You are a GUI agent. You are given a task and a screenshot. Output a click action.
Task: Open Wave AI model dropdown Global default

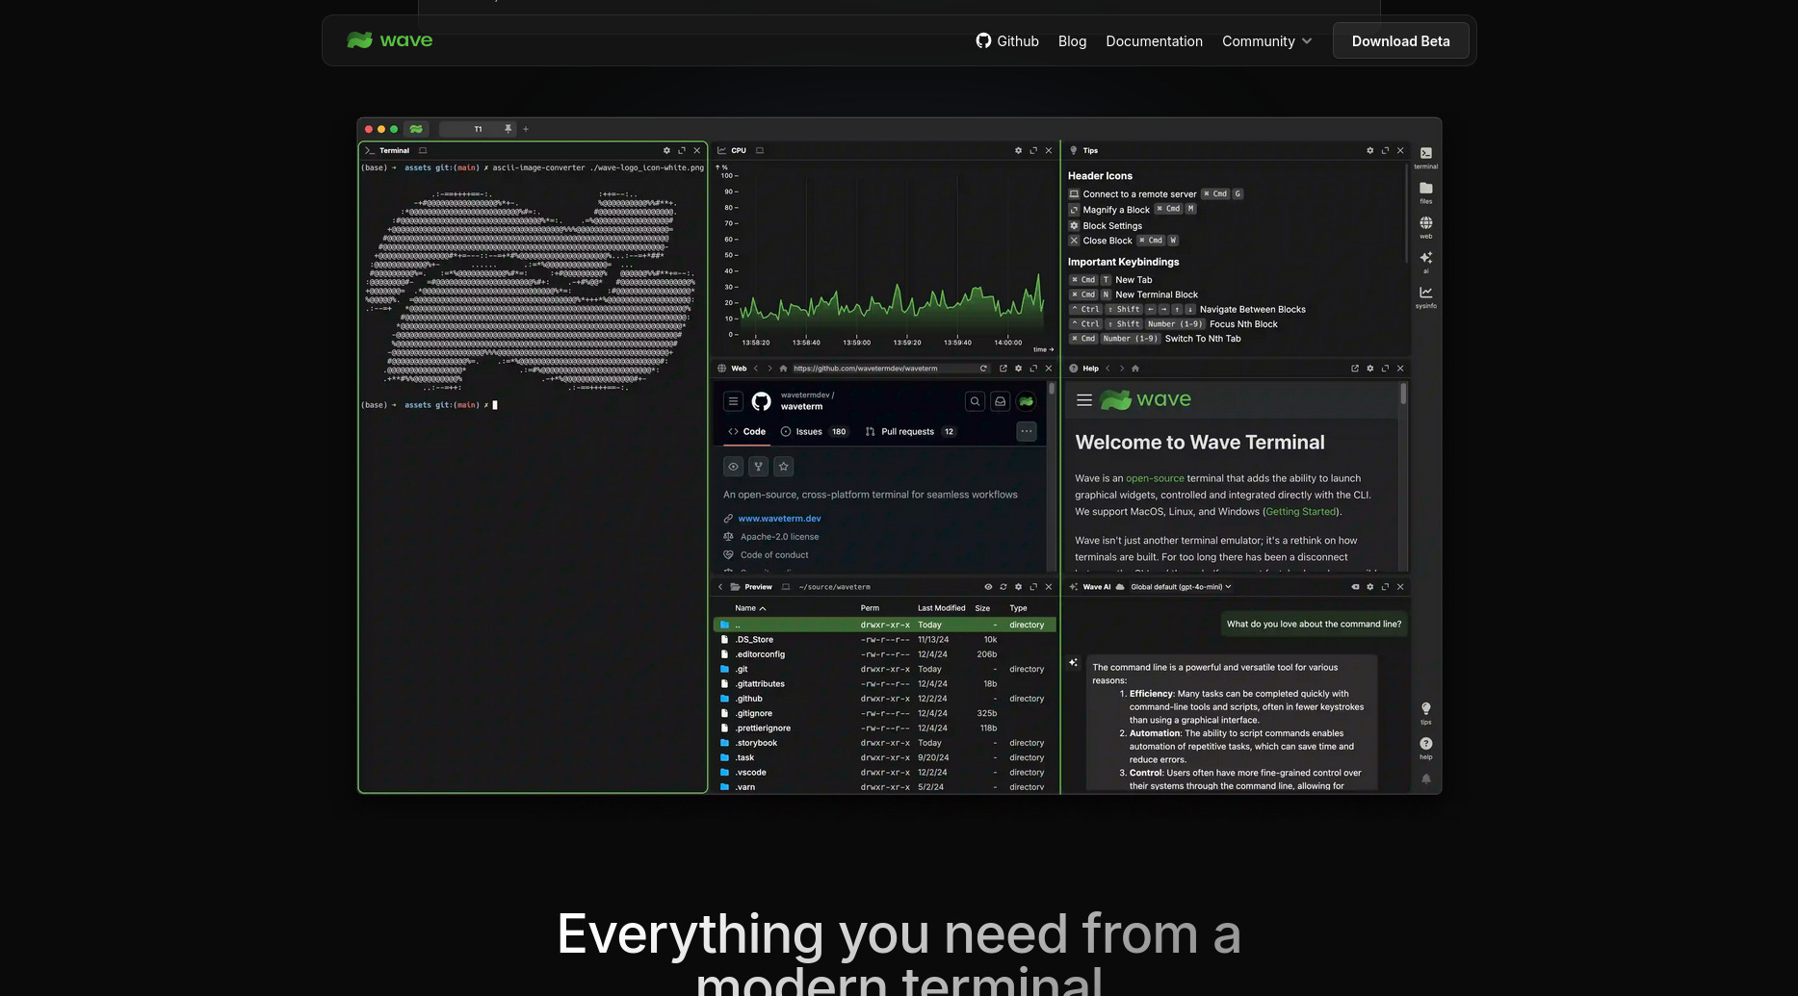pyautogui.click(x=1181, y=586)
